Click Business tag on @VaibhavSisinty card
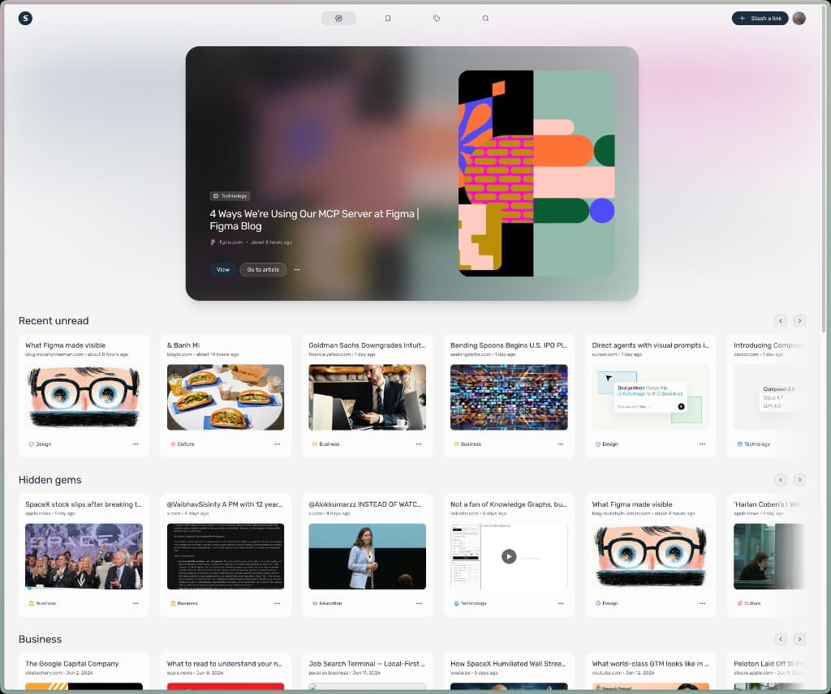Screen dimensions: 831x694 [184, 603]
